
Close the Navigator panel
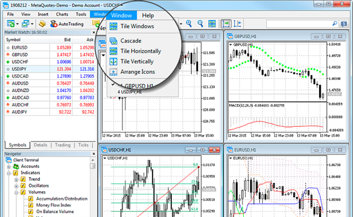[x=94, y=154]
